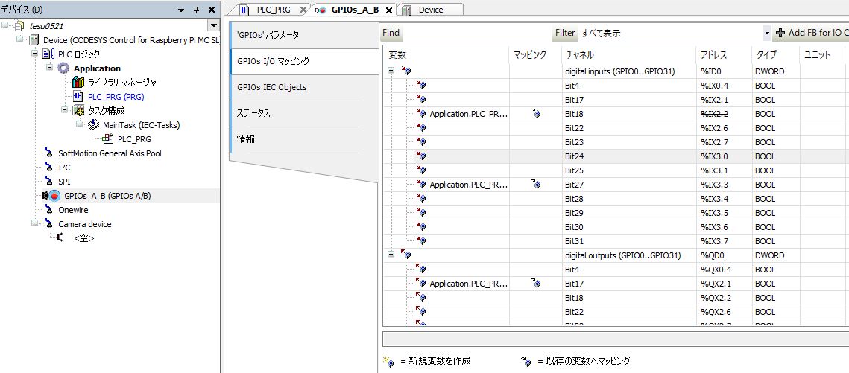Click the Device node icon in tree

pos(34,40)
